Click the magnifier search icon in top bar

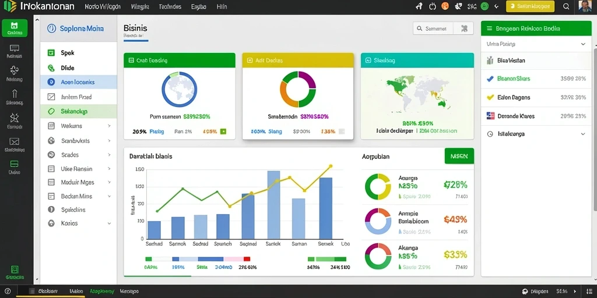(x=566, y=6)
